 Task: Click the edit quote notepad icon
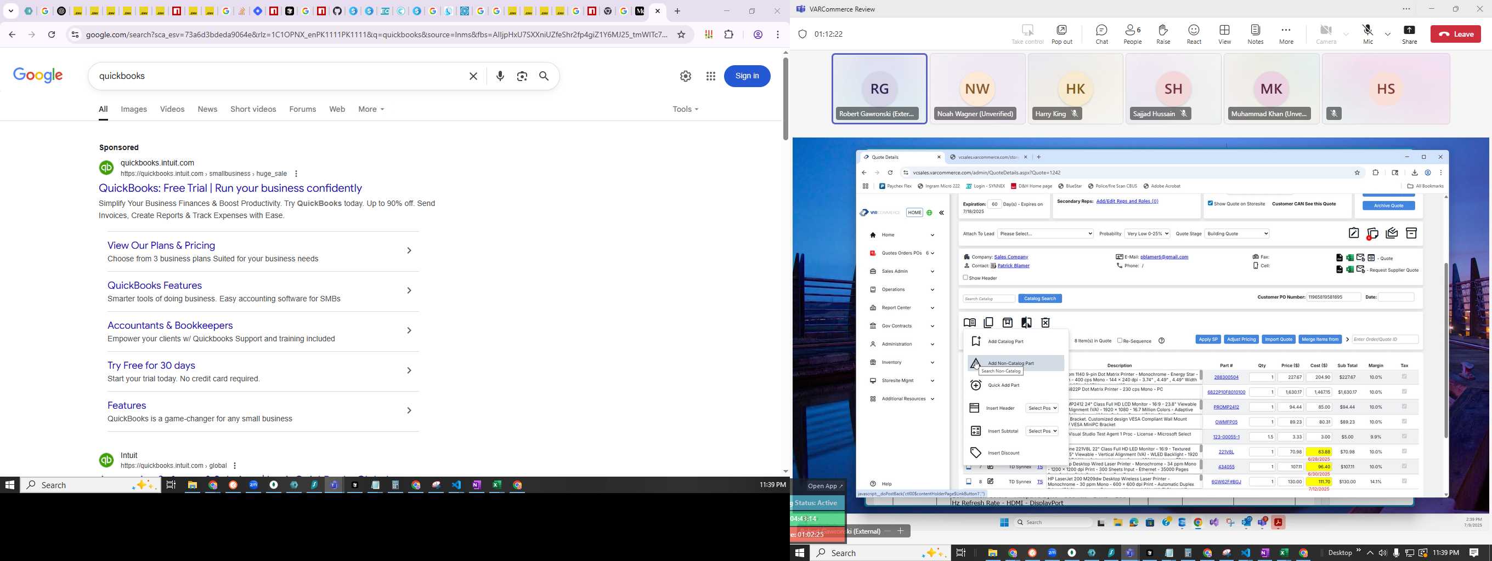(x=1354, y=233)
